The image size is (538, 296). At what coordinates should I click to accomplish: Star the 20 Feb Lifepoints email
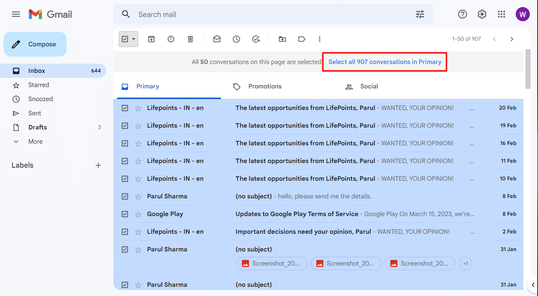[138, 108]
